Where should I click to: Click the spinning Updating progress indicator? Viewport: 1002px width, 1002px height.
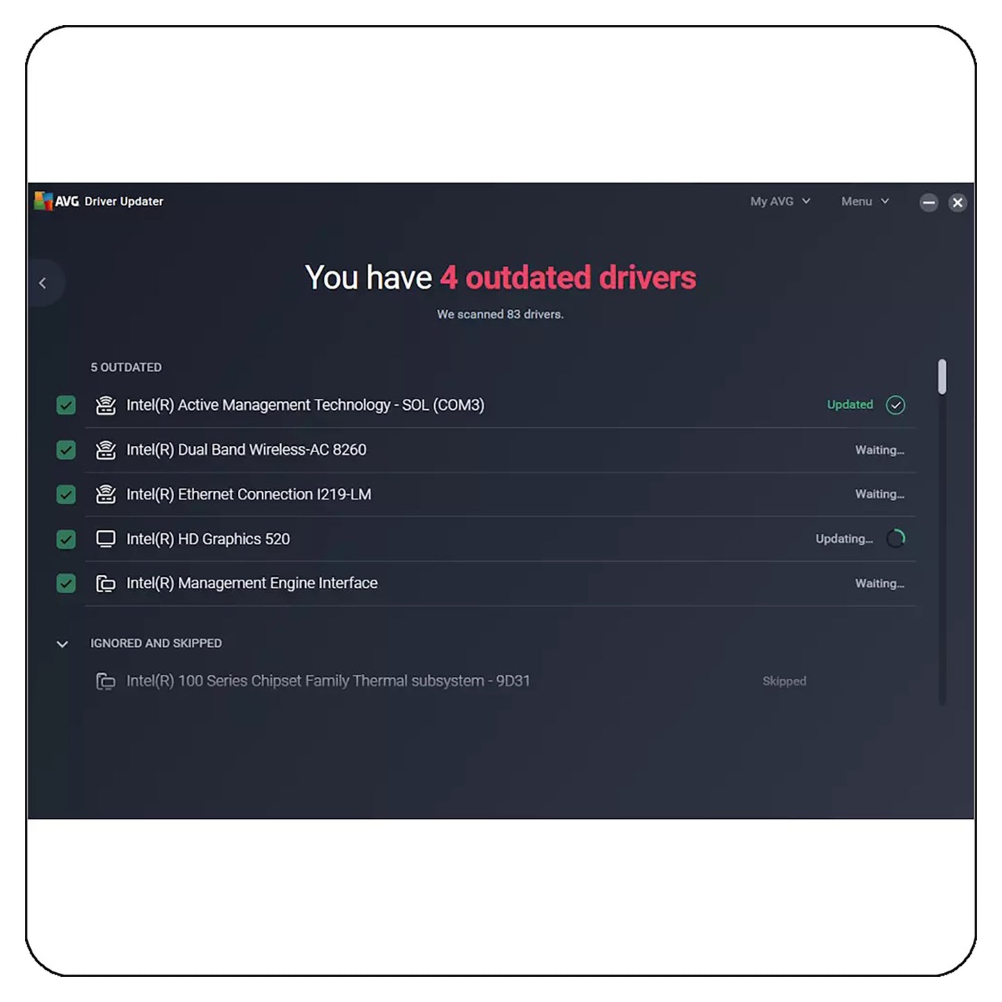895,539
